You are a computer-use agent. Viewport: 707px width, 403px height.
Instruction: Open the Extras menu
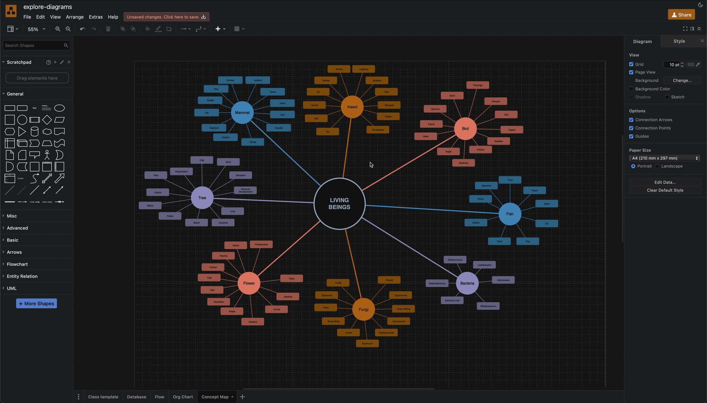click(96, 17)
